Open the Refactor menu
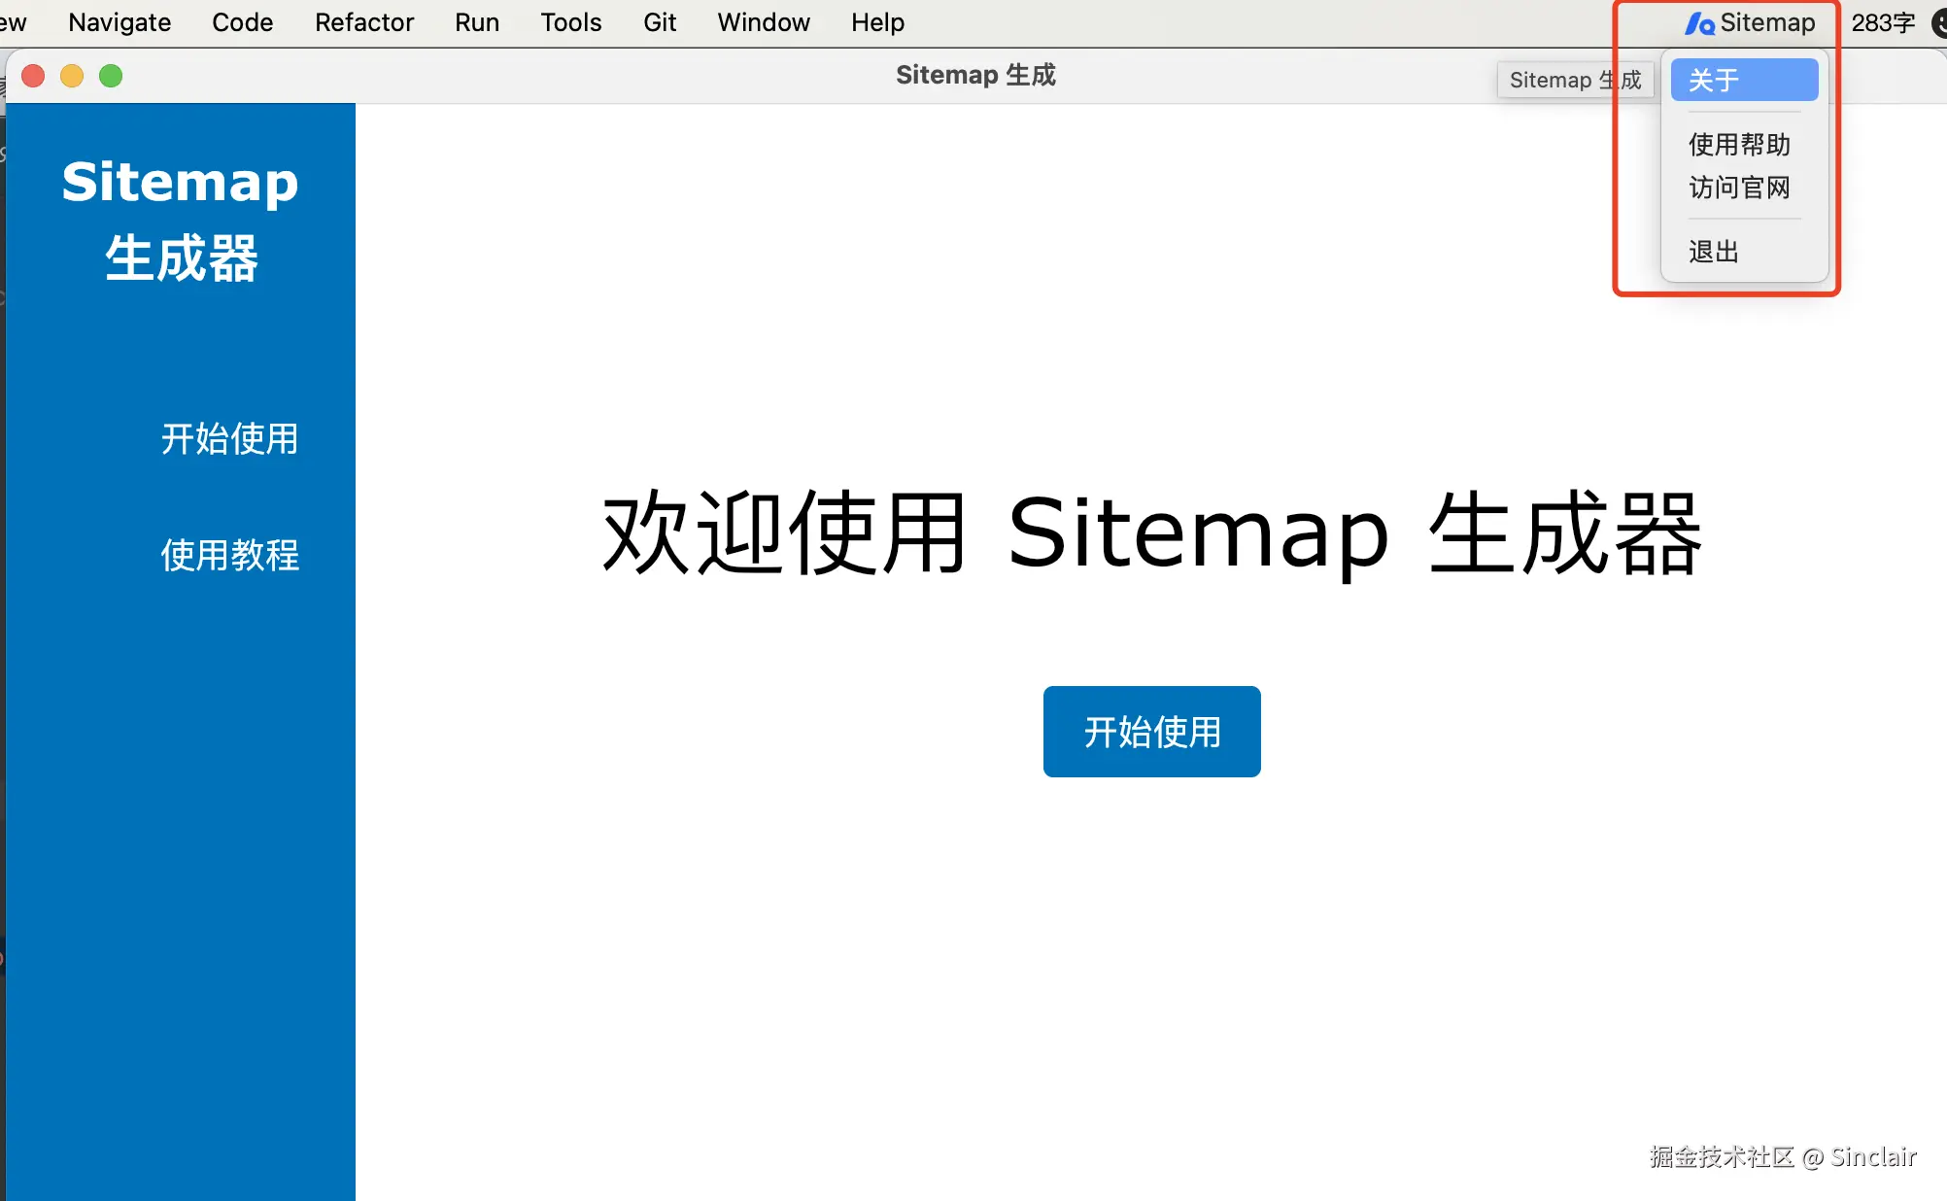 (363, 22)
